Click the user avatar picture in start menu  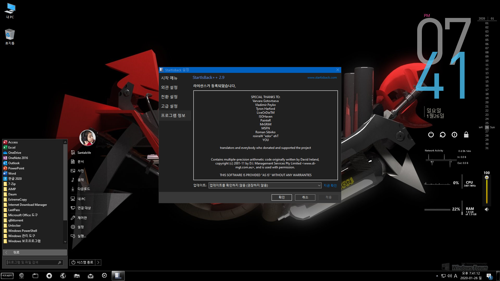click(87, 138)
